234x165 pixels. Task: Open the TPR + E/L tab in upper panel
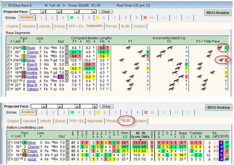tap(76, 26)
